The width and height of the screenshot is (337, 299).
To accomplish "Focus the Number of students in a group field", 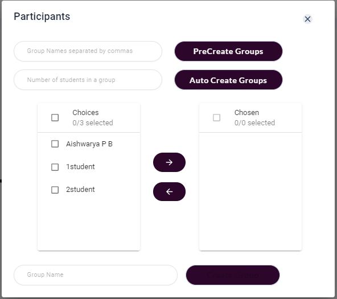I will click(x=88, y=80).
